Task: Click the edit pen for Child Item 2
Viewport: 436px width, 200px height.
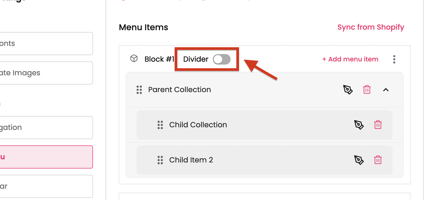Action: coord(359,160)
